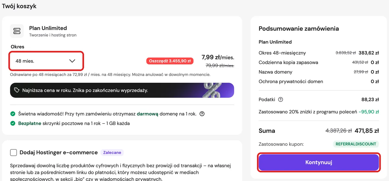389x181 pixels.
Task: Click the 7,99 zł/mies. price
Action: (218, 58)
